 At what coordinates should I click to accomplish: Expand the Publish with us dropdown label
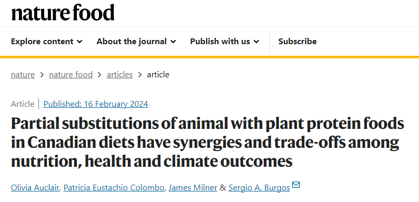pyautogui.click(x=220, y=42)
